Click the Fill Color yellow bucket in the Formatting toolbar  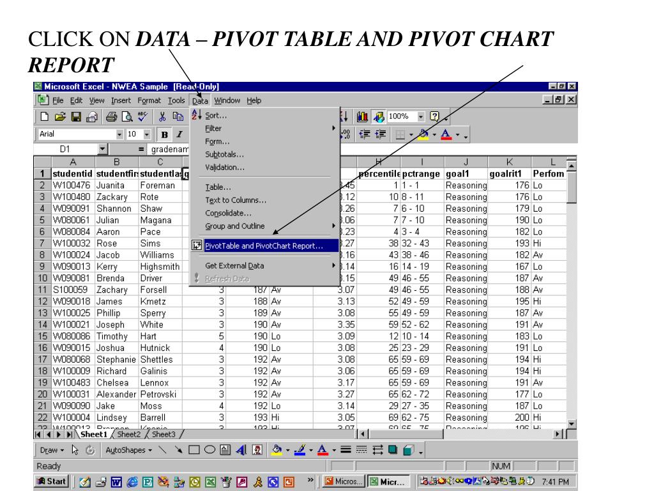[423, 134]
